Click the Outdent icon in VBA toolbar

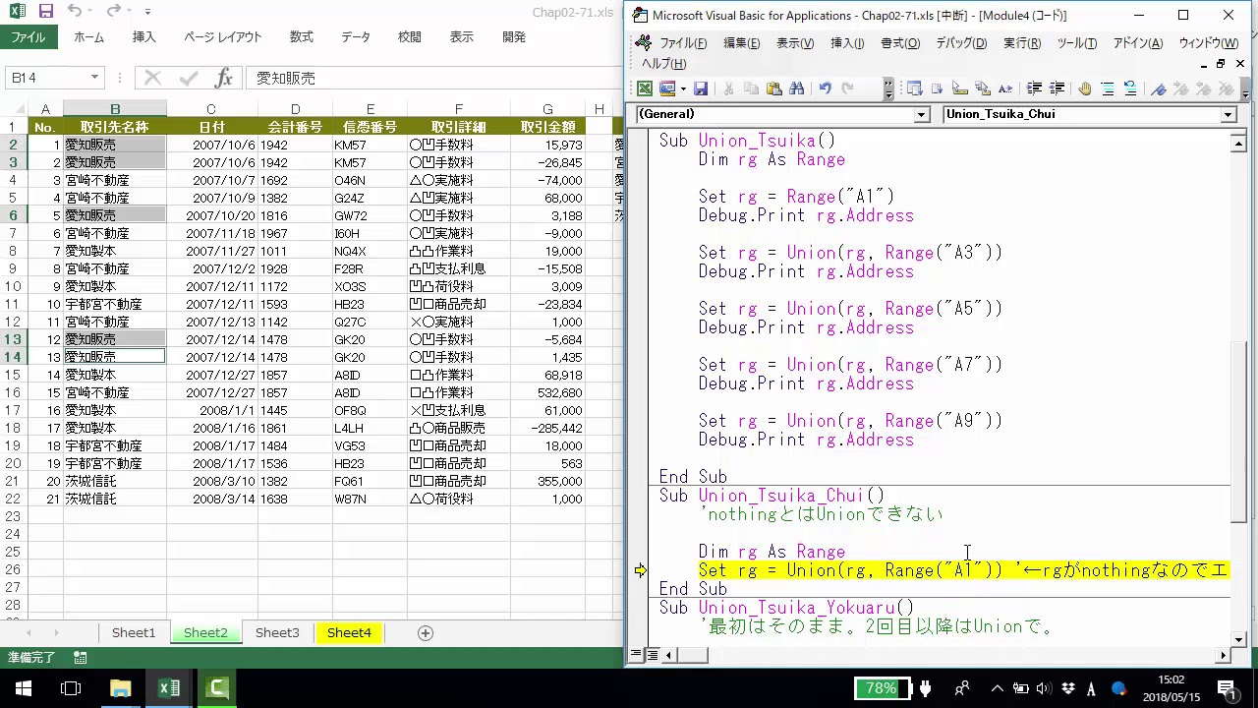(1058, 88)
